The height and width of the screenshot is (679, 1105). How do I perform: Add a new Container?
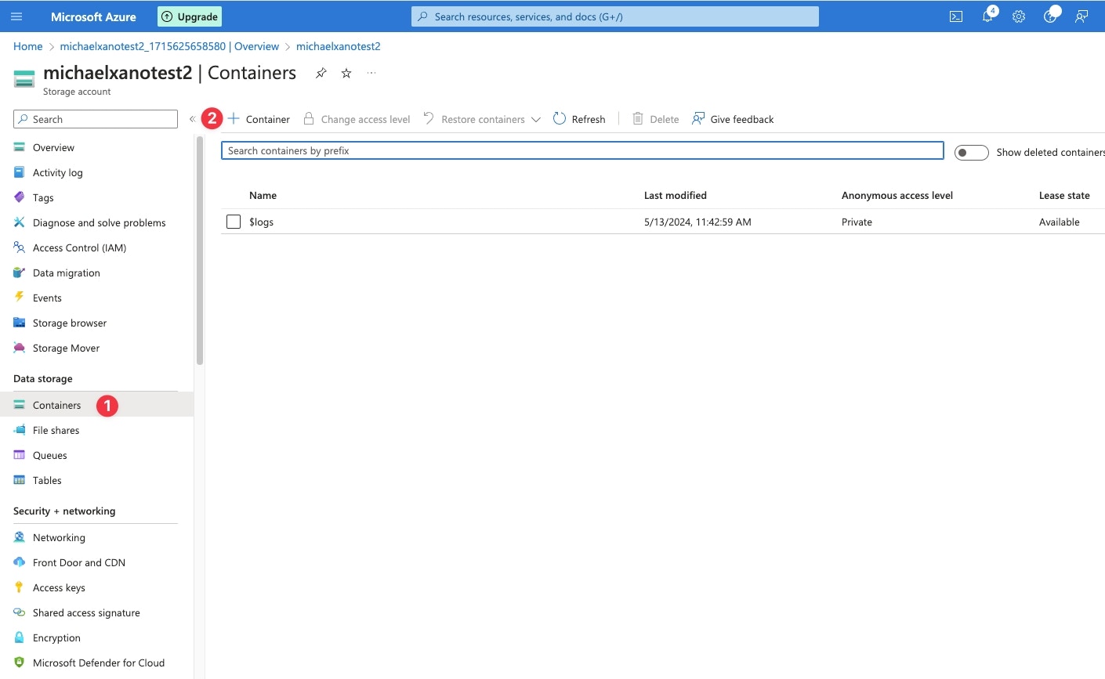[259, 119]
